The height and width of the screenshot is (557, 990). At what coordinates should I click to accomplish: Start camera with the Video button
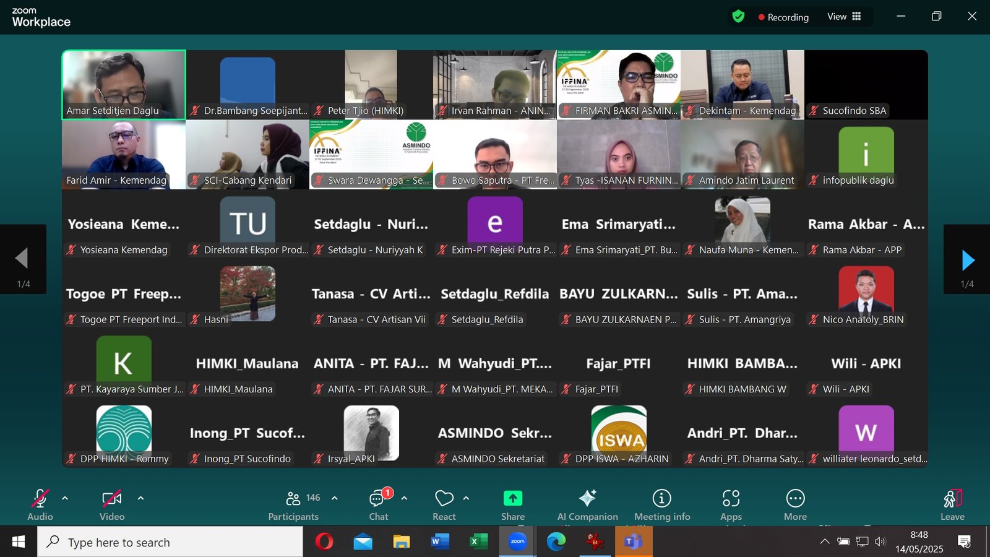(111, 498)
